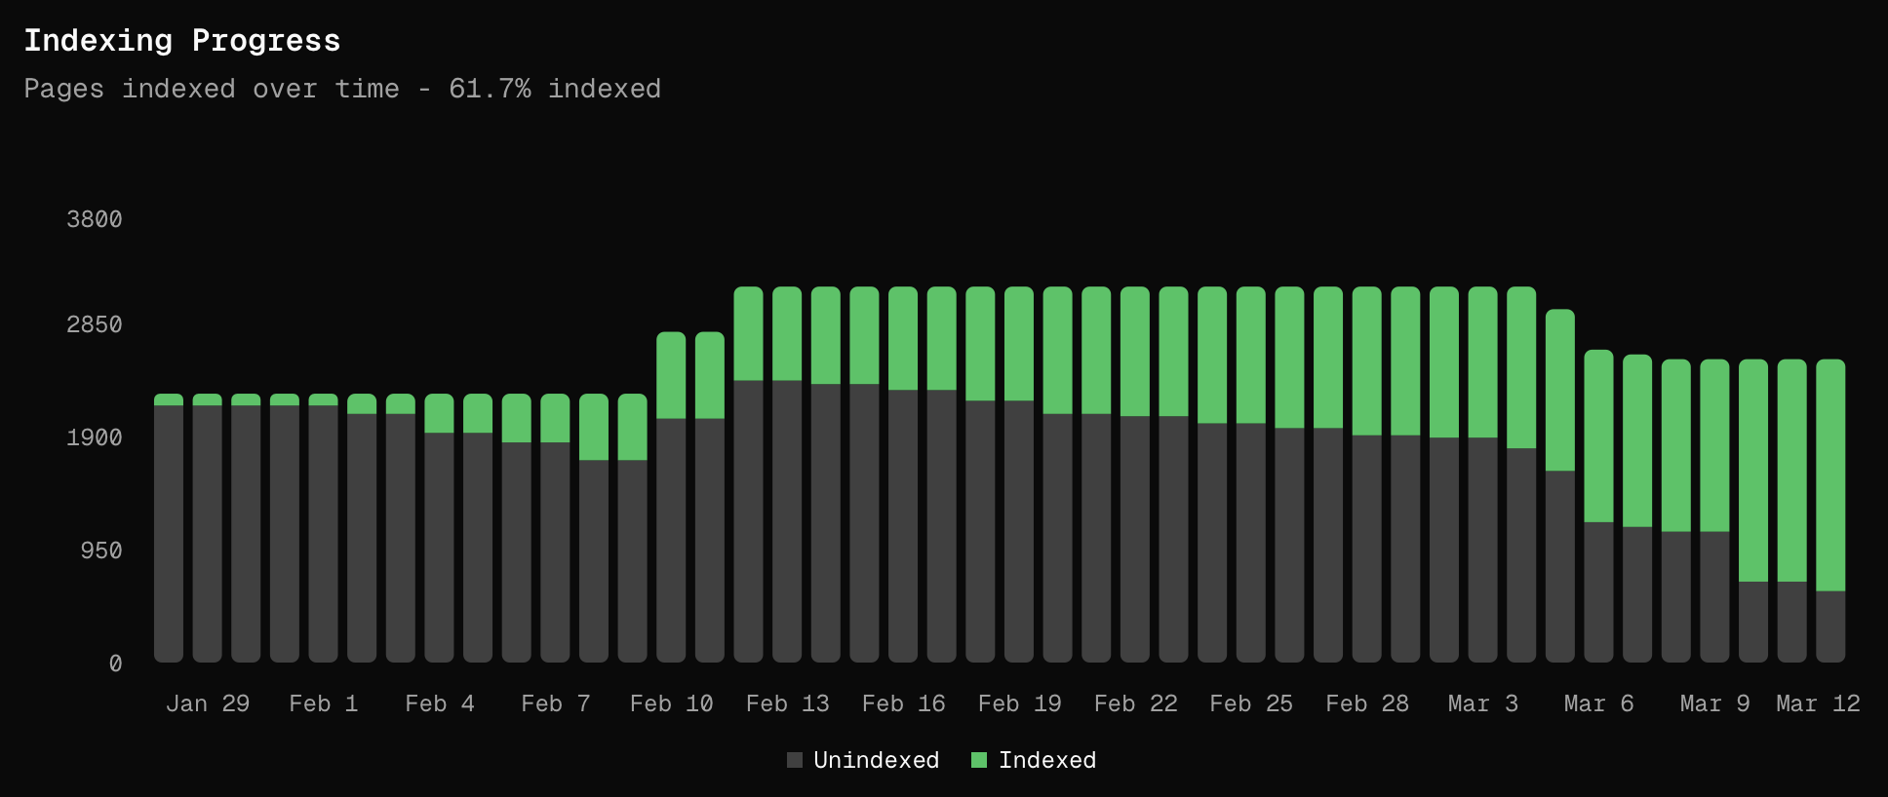1888x797 pixels.
Task: Click the Feb 1 x-axis date label
Action: [323, 703]
